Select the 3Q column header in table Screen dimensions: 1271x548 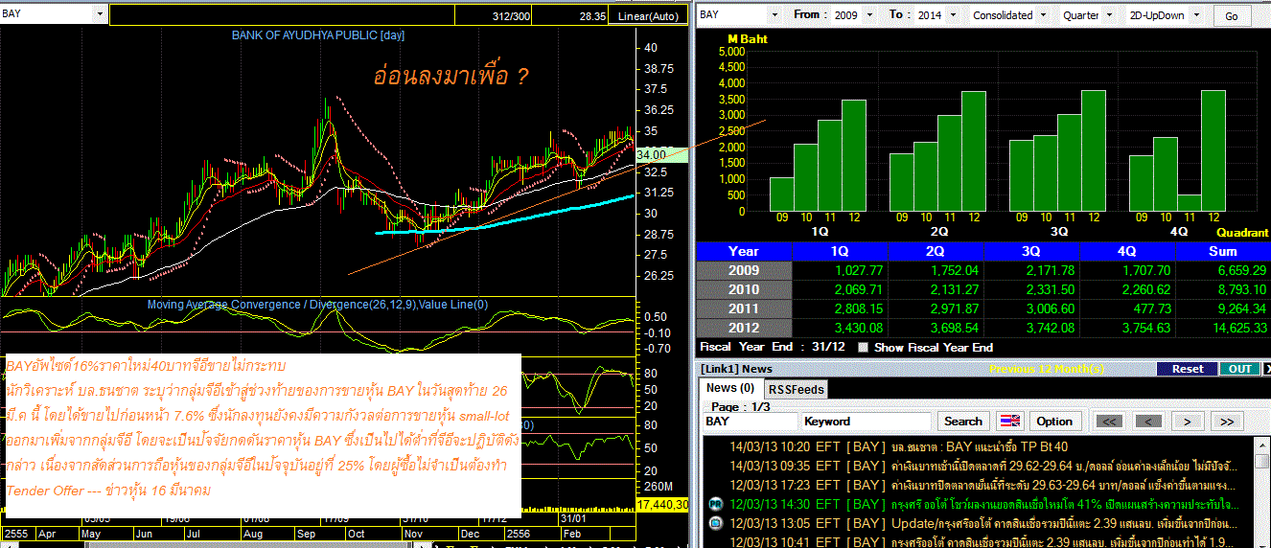(1031, 251)
